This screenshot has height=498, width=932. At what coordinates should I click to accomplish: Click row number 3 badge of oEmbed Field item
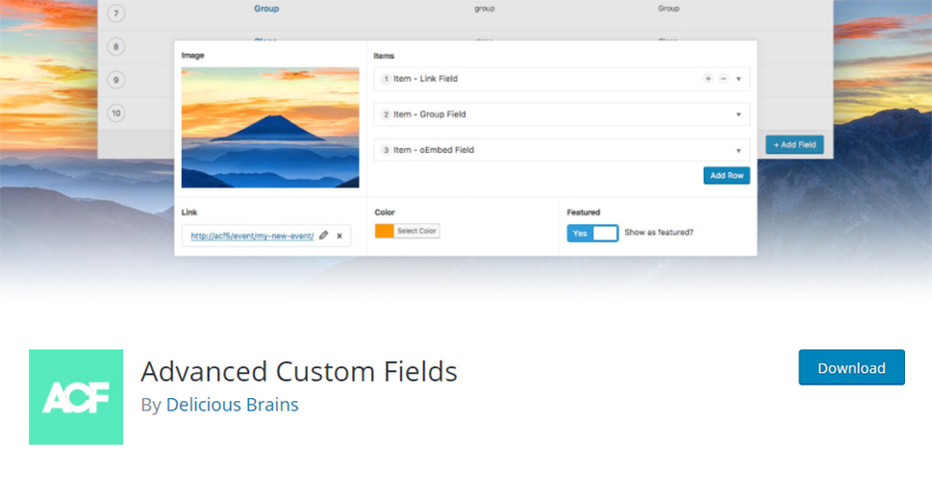pos(386,150)
